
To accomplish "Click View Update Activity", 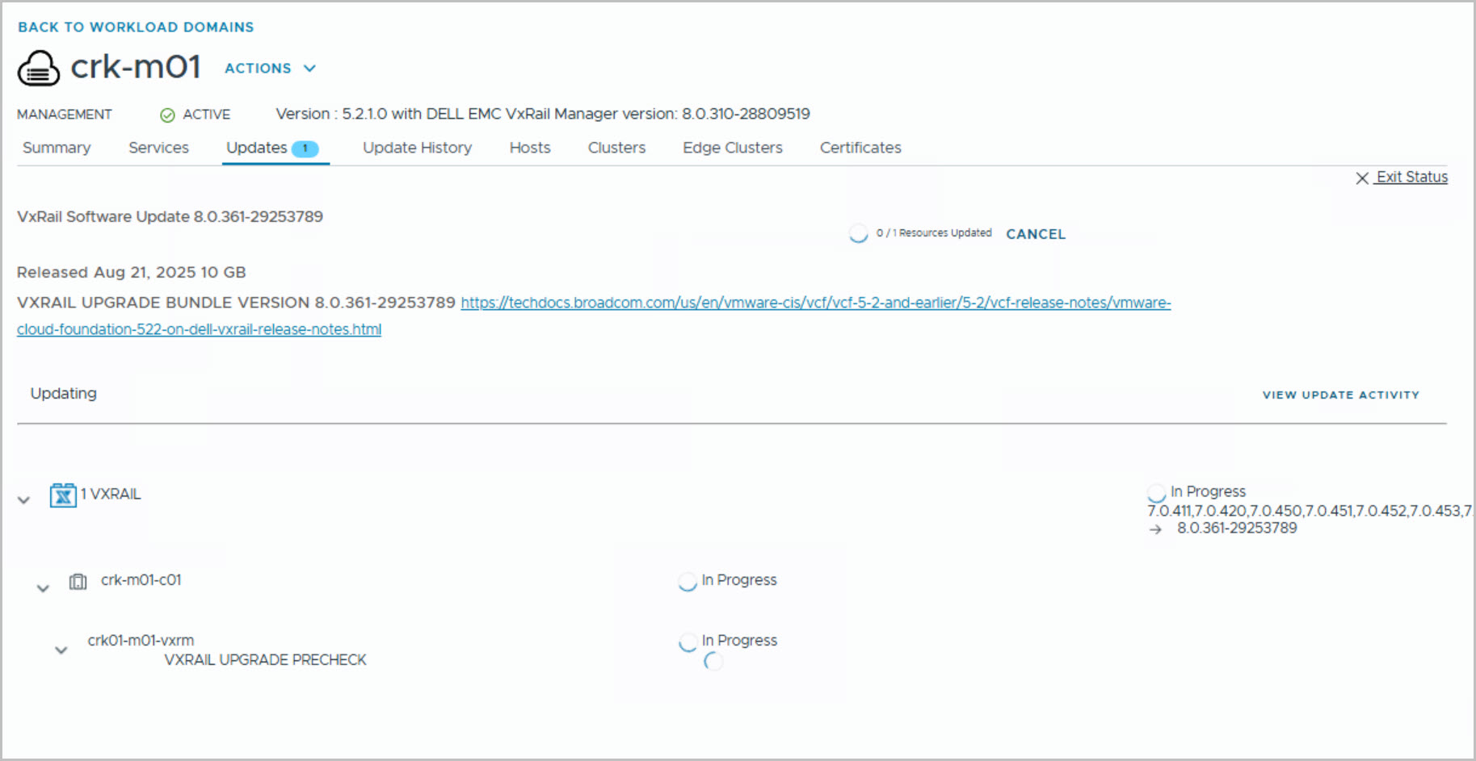I will (1341, 395).
